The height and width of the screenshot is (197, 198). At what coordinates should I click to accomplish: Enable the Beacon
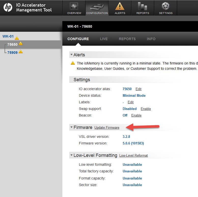pos(136,115)
